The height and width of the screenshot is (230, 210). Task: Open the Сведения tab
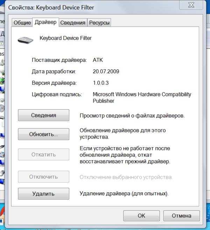(x=73, y=23)
